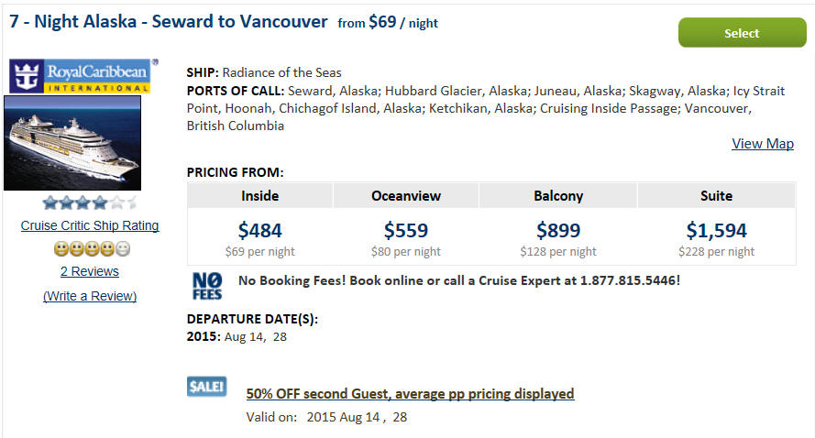The width and height of the screenshot is (815, 438).
Task: Click the Inside column header
Action: (x=259, y=196)
